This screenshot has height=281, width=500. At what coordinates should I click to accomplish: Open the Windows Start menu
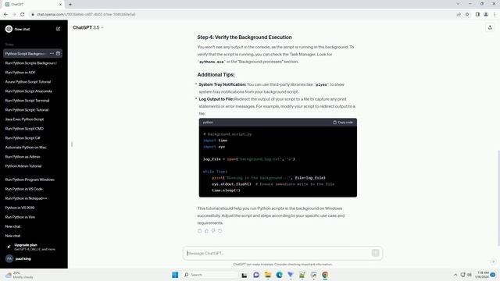coord(175,275)
